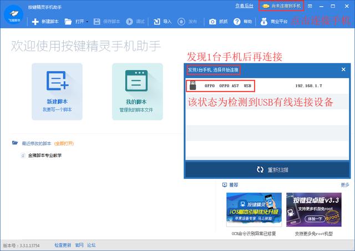Click the 全部打开 link

pyautogui.click(x=64, y=143)
